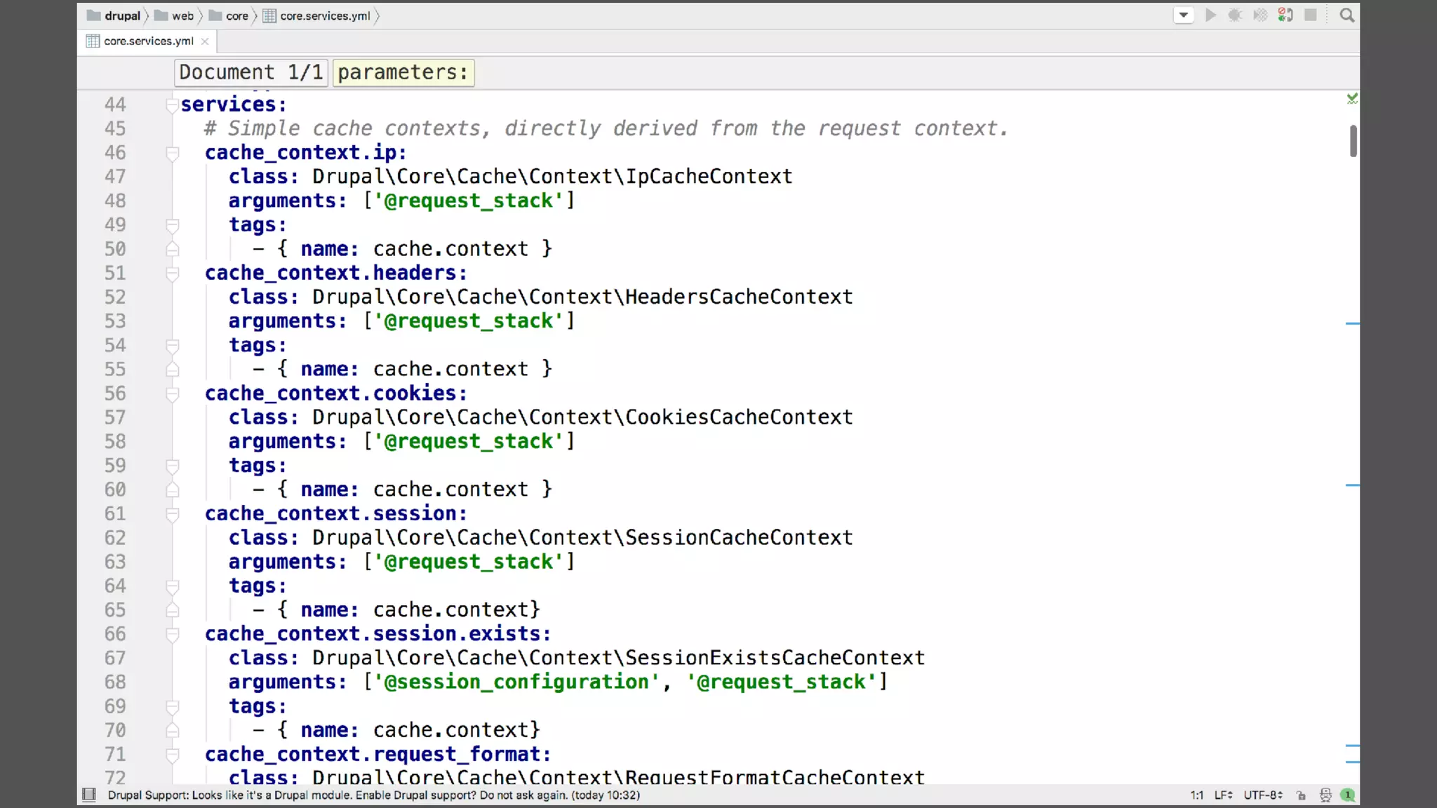Toggle file read-only lock icon
Viewport: 1437px width, 808px height.
1301,795
